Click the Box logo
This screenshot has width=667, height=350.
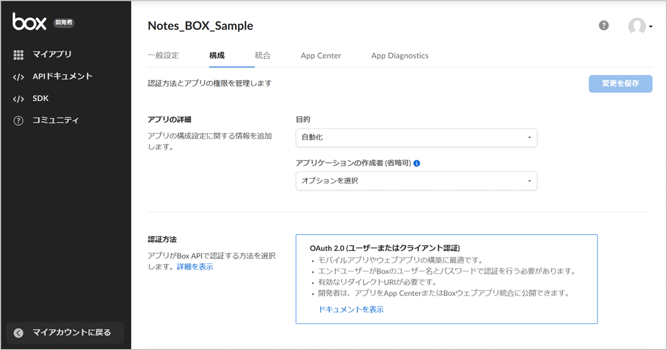click(x=29, y=22)
